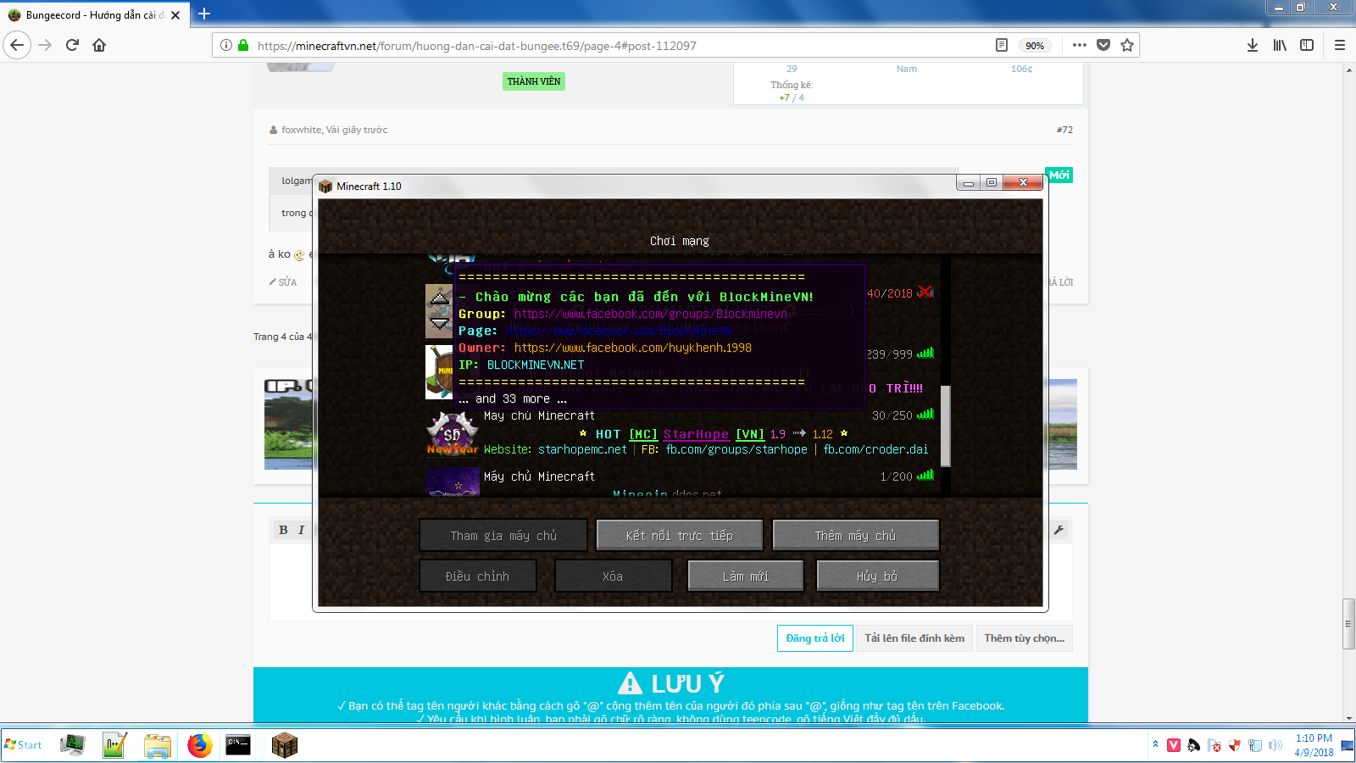The image size is (1356, 763).
Task: Open the Firefox downloads panel
Action: click(1253, 45)
